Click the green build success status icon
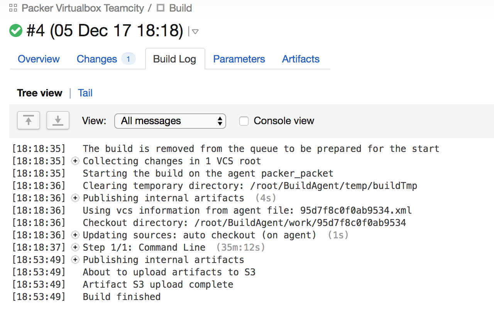 [x=16, y=30]
